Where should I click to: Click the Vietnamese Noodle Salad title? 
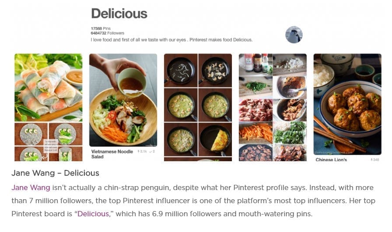(112, 154)
